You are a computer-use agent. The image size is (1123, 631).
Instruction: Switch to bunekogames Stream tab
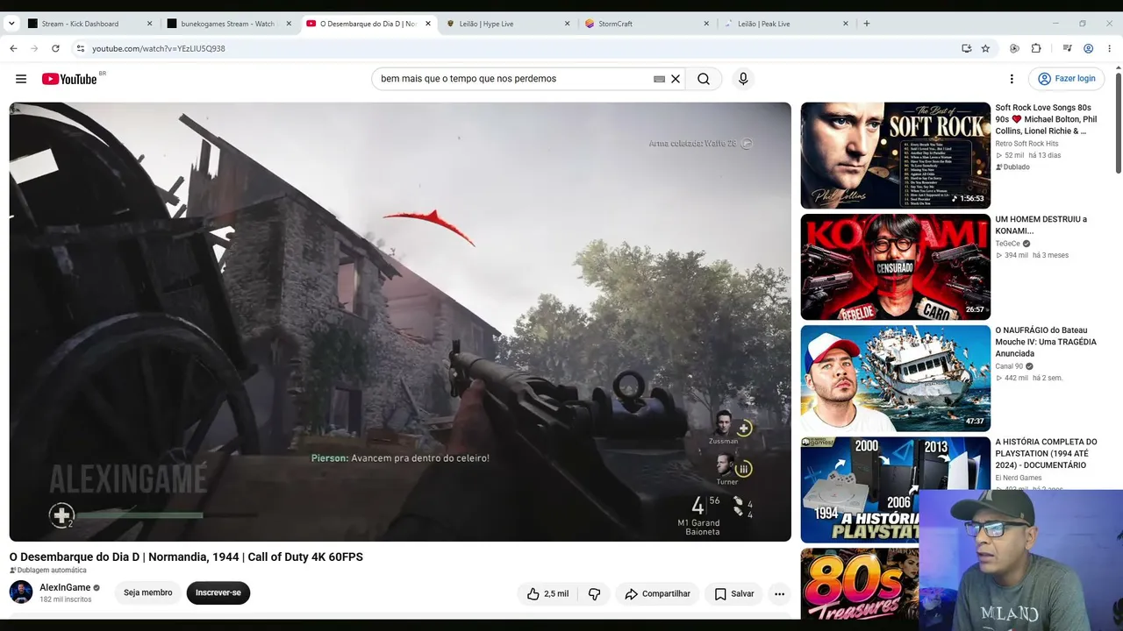230,24
